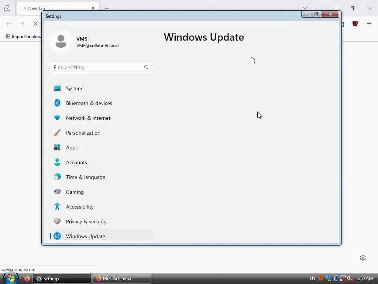Open Firefox View recent browsing icon
The height and width of the screenshot is (284, 378).
(7, 8)
